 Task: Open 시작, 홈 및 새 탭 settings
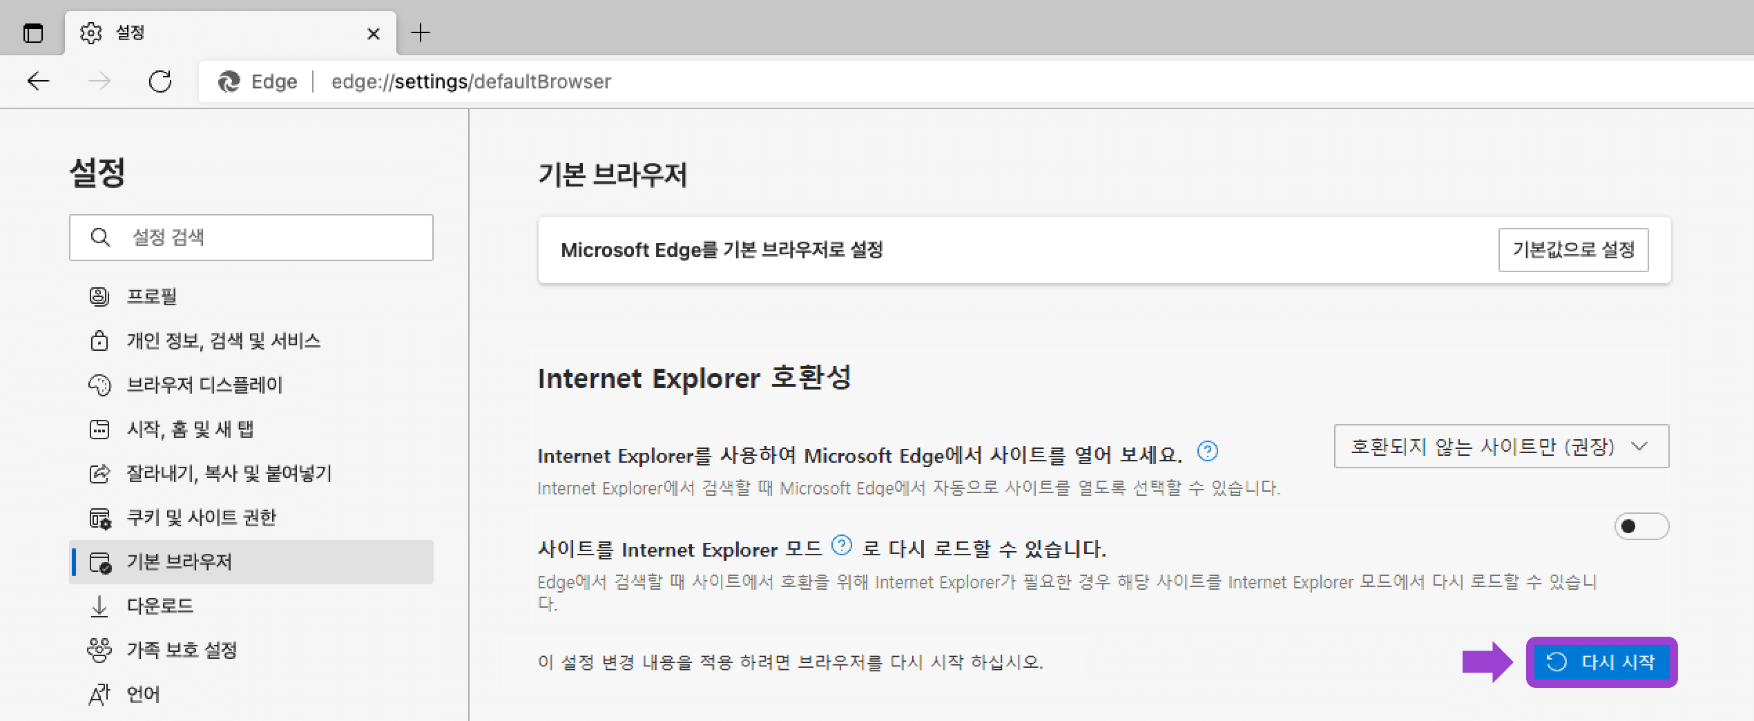251,429
